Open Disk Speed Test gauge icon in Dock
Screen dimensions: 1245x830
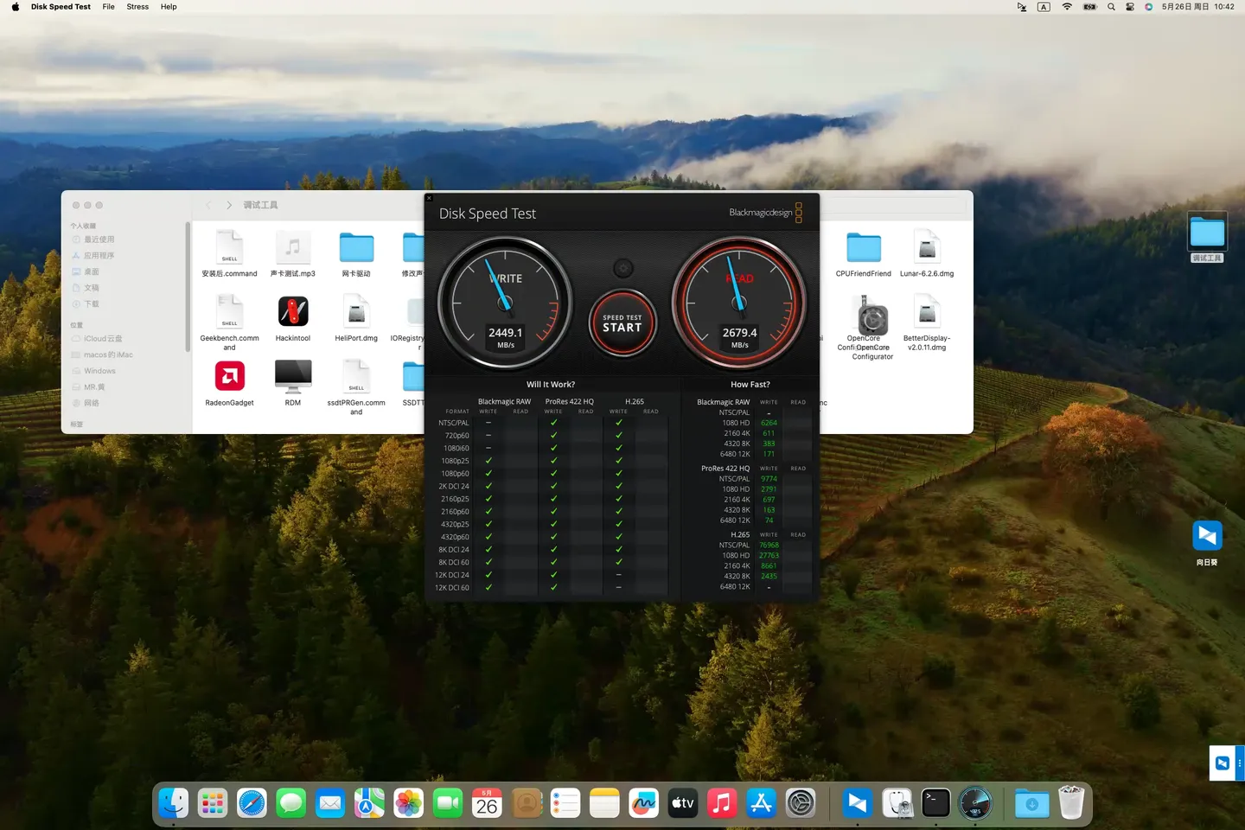click(x=975, y=802)
